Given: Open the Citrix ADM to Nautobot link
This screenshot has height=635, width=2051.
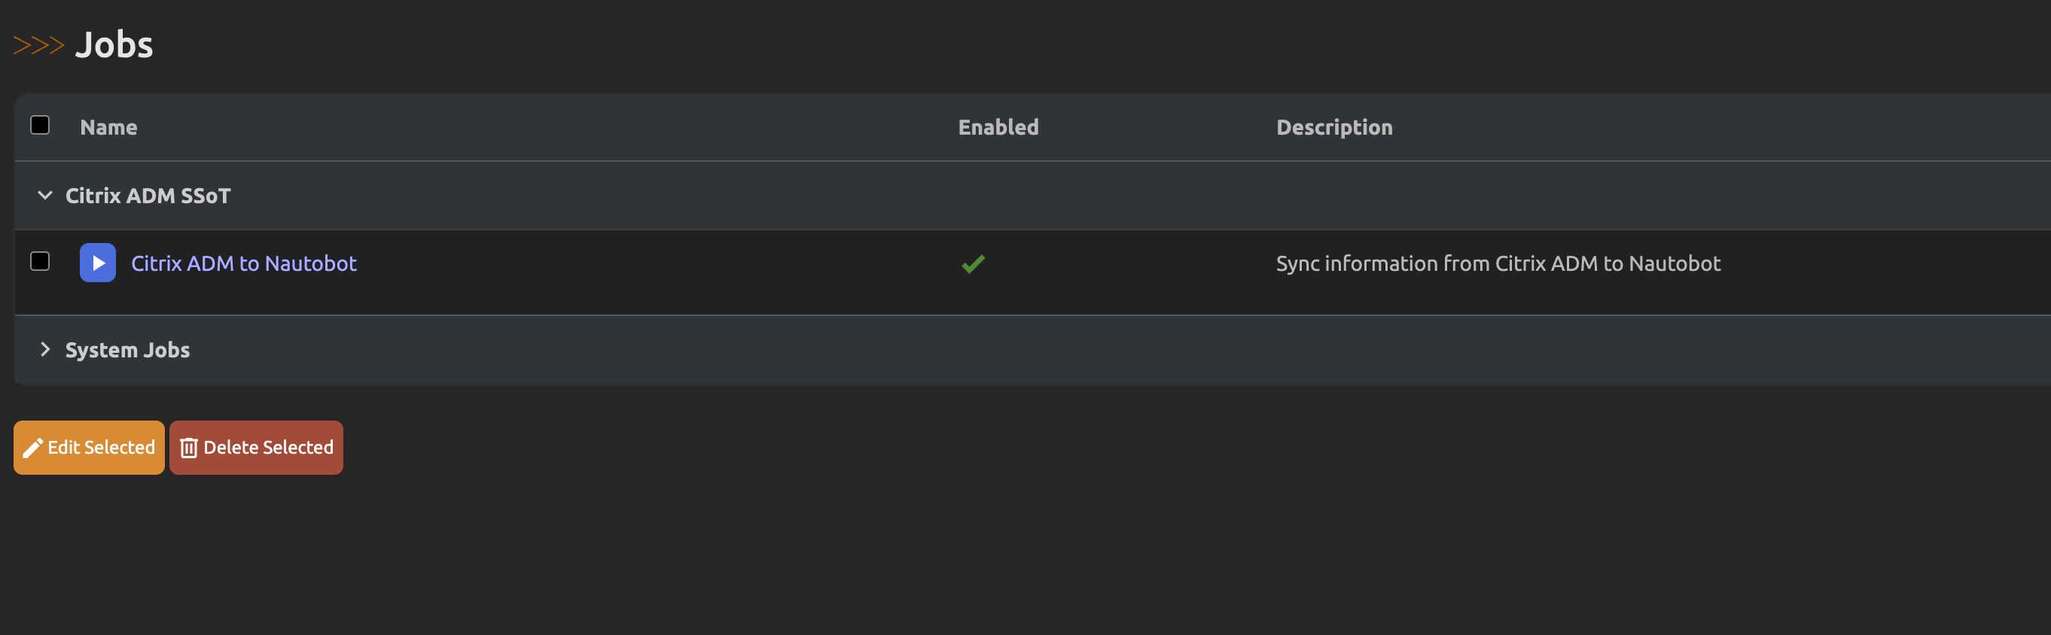Looking at the screenshot, I should point(244,263).
